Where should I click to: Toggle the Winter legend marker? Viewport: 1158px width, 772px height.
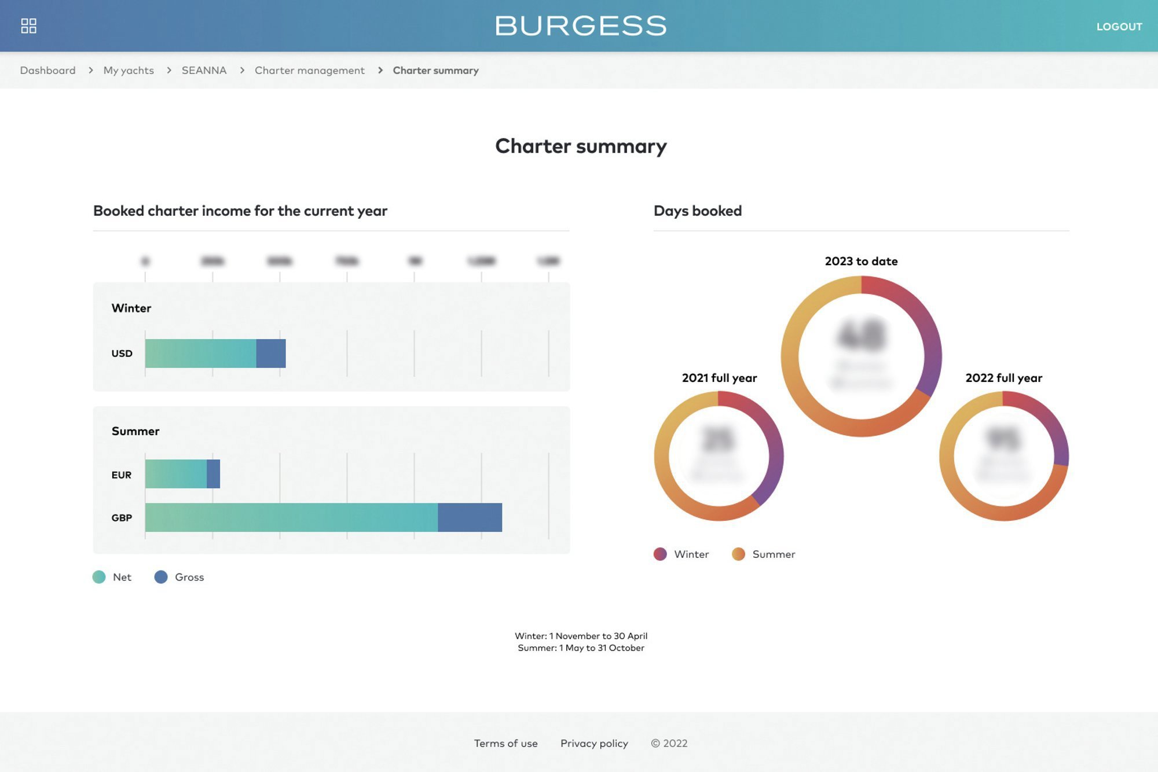660,554
